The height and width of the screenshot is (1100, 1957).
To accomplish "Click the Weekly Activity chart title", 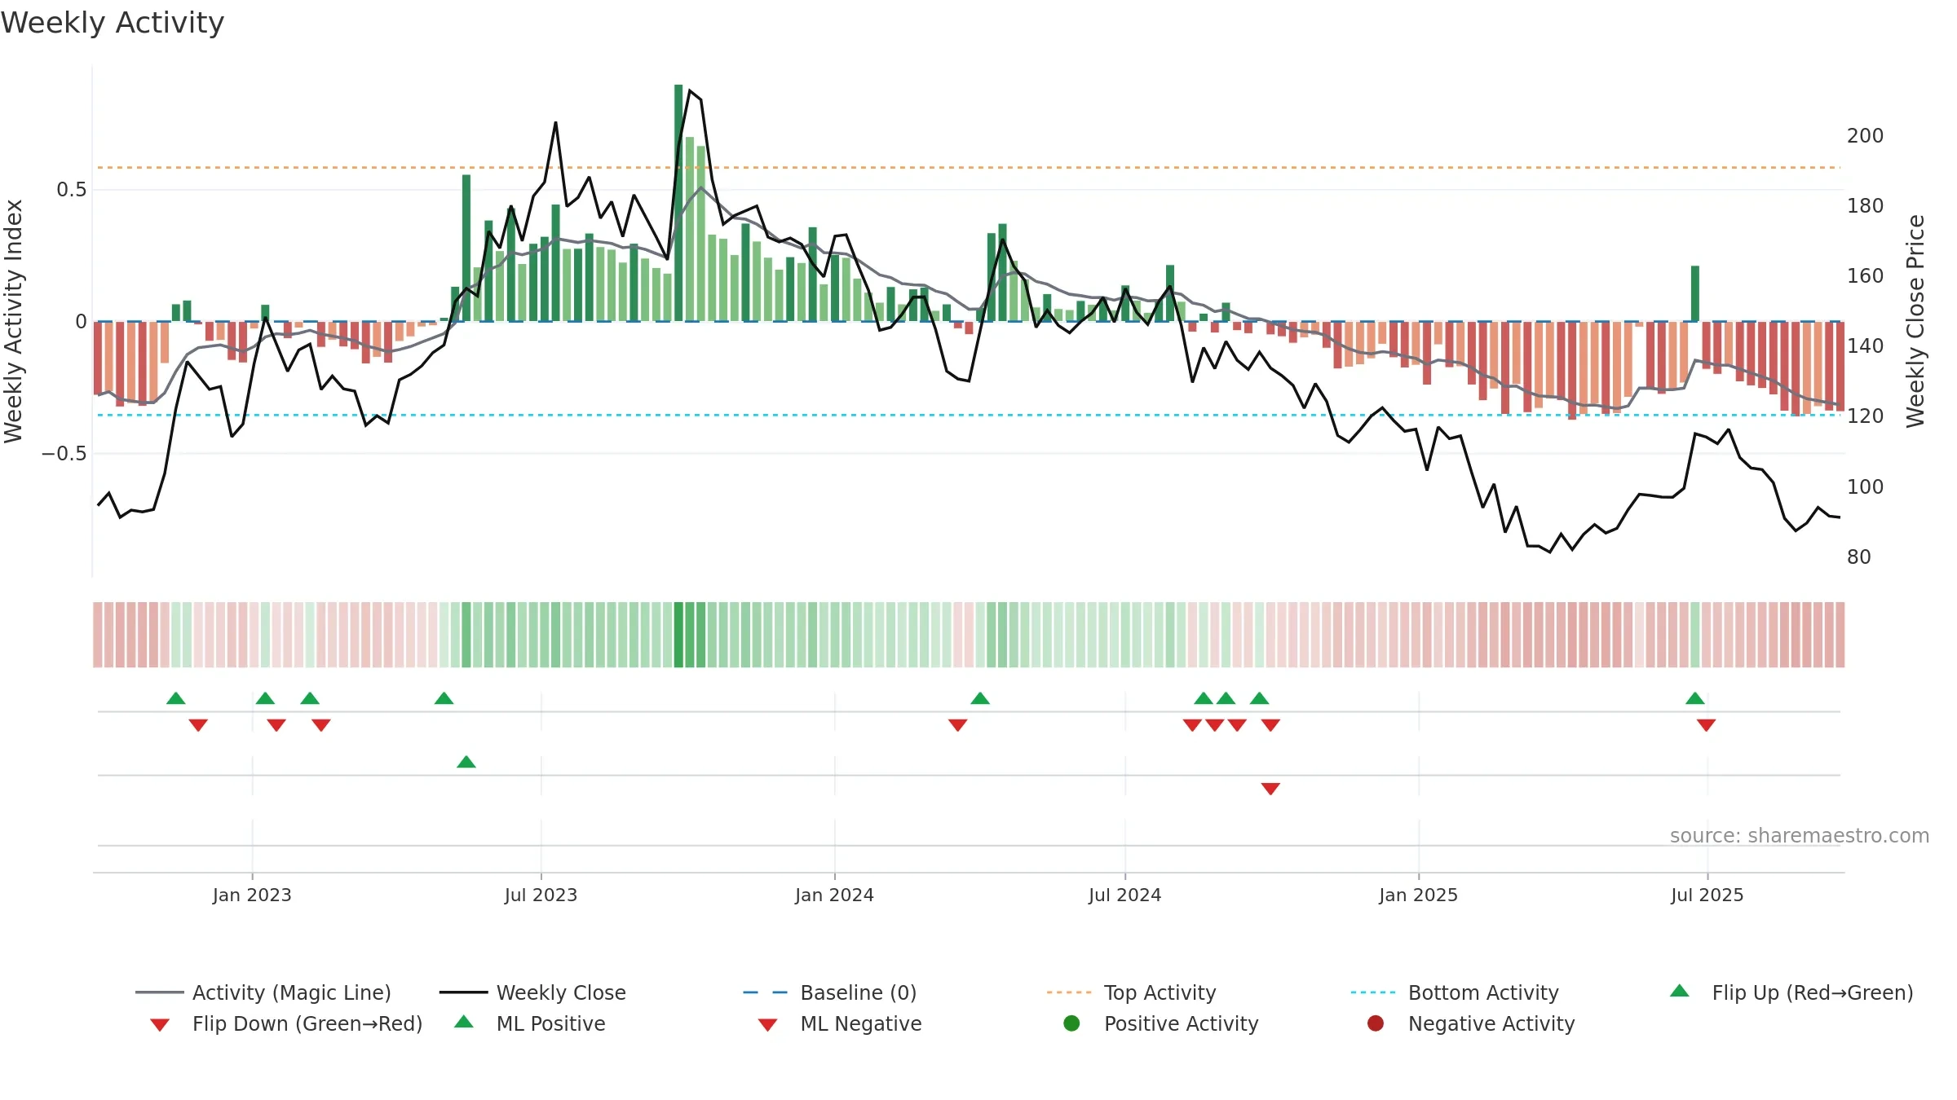I will point(113,23).
